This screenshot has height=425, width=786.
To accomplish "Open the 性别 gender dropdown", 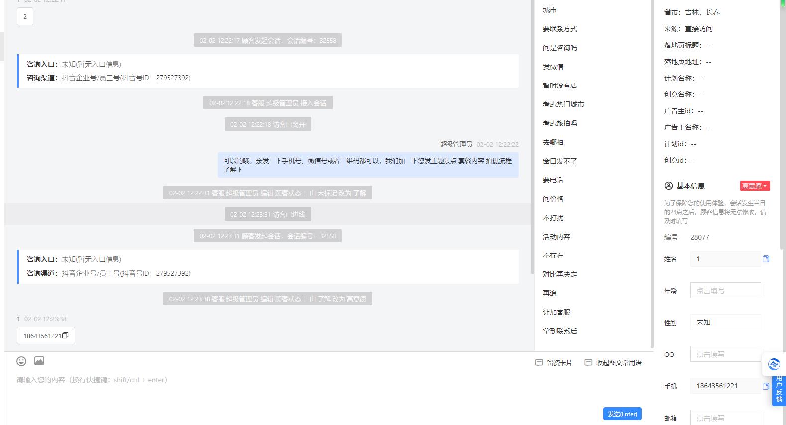I will pos(725,322).
